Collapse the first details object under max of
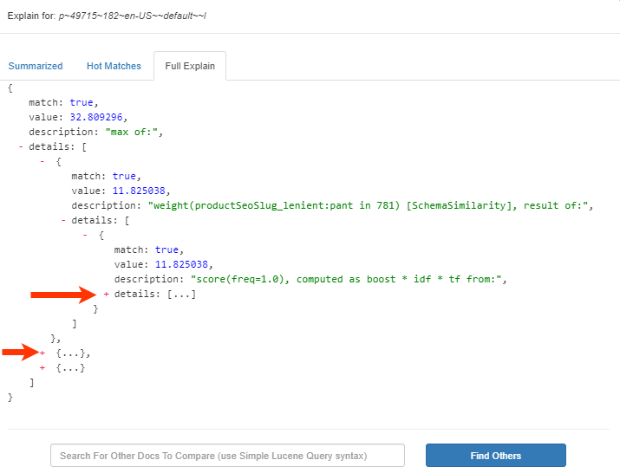 click(42, 162)
